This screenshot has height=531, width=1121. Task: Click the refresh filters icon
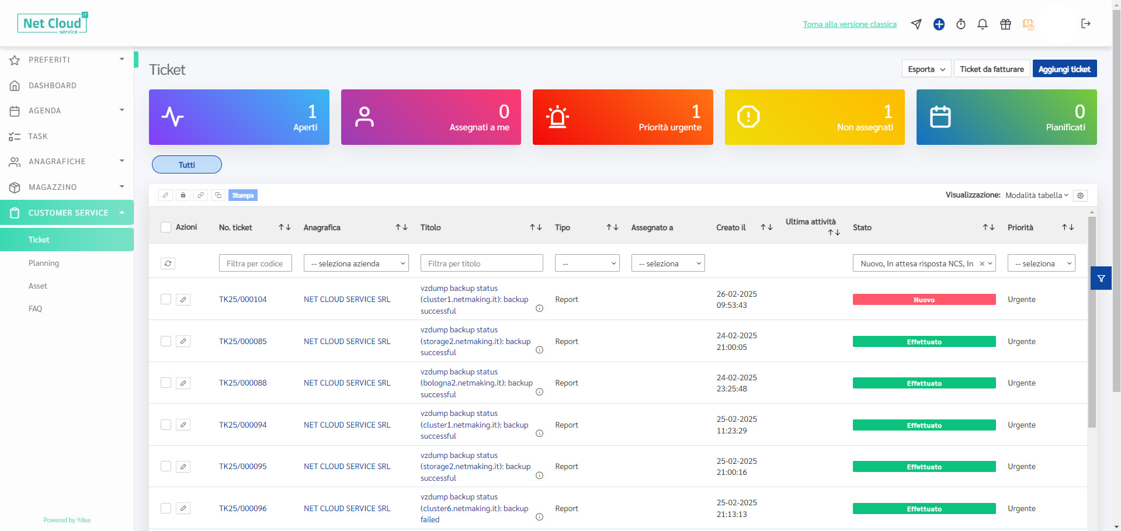tap(168, 263)
